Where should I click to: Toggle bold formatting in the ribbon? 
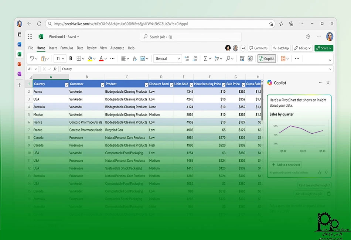pyautogui.click(x=71, y=58)
